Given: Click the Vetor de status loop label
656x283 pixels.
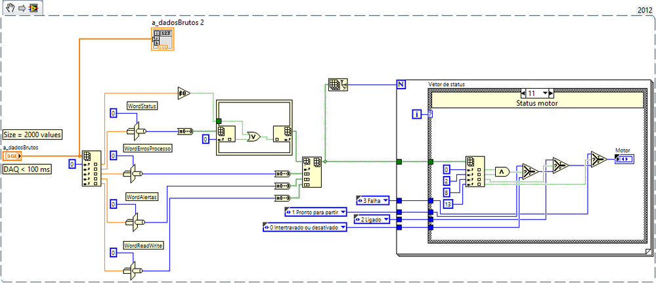Looking at the screenshot, I should click(447, 84).
